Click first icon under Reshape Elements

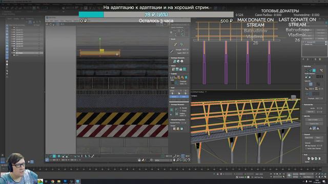click(x=174, y=61)
